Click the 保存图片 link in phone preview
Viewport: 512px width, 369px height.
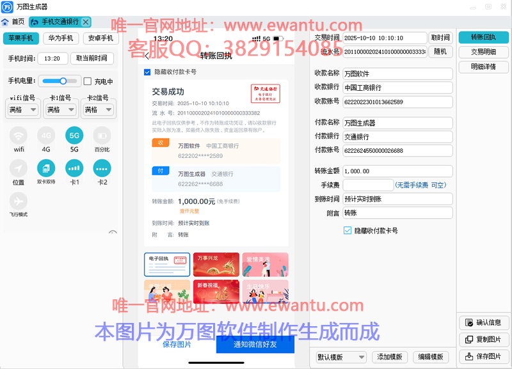177,345
